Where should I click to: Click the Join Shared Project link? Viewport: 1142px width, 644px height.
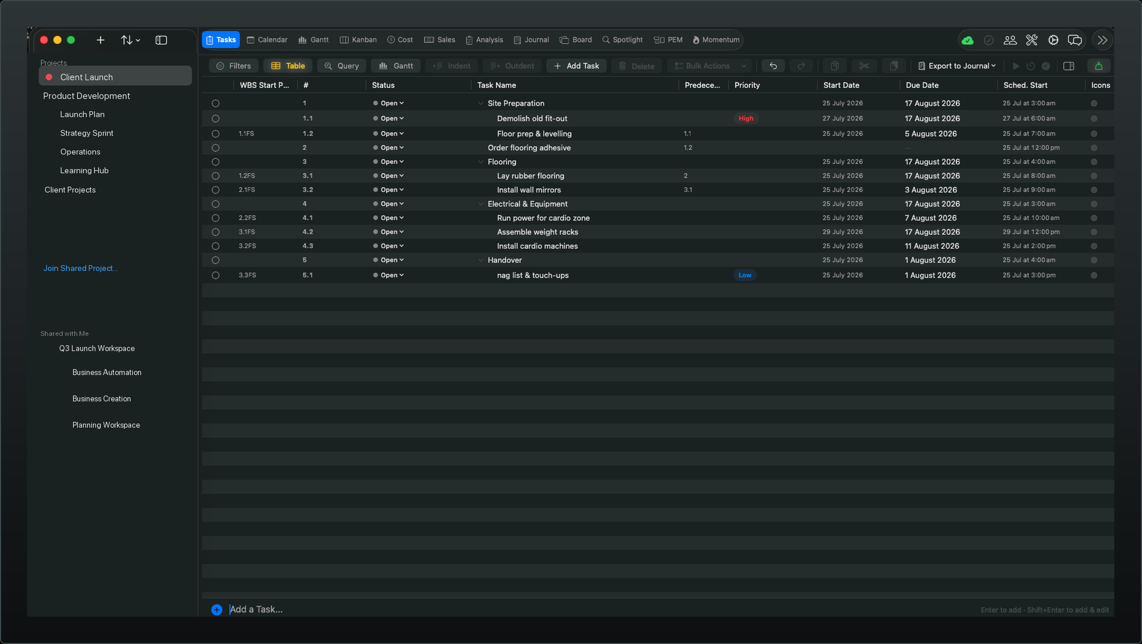click(x=81, y=268)
